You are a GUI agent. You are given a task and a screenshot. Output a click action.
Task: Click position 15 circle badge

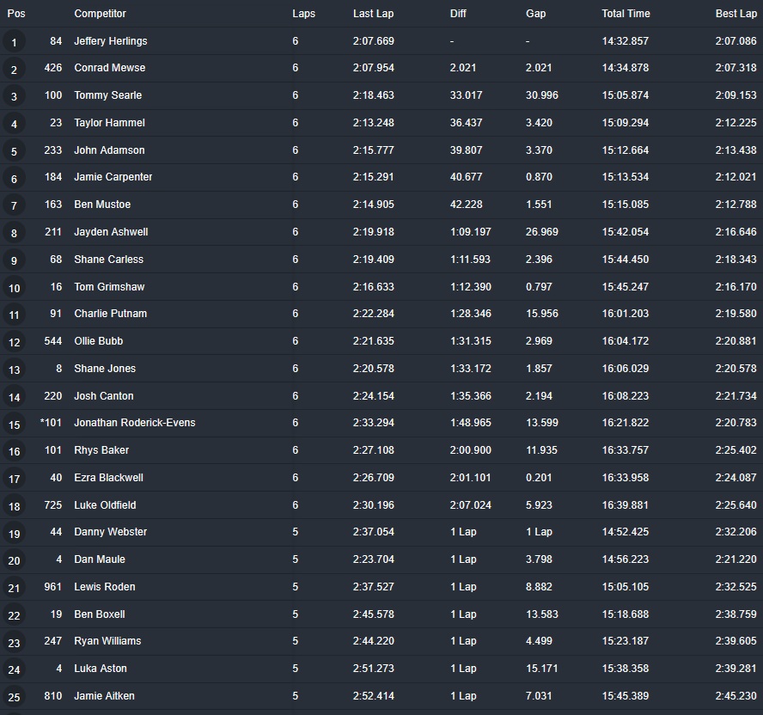tap(15, 424)
